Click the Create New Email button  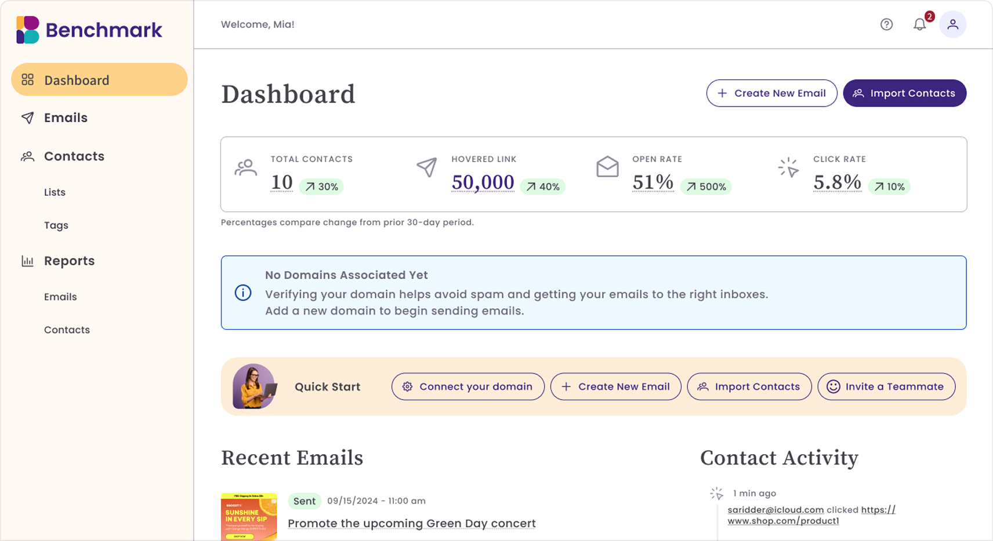pos(771,93)
